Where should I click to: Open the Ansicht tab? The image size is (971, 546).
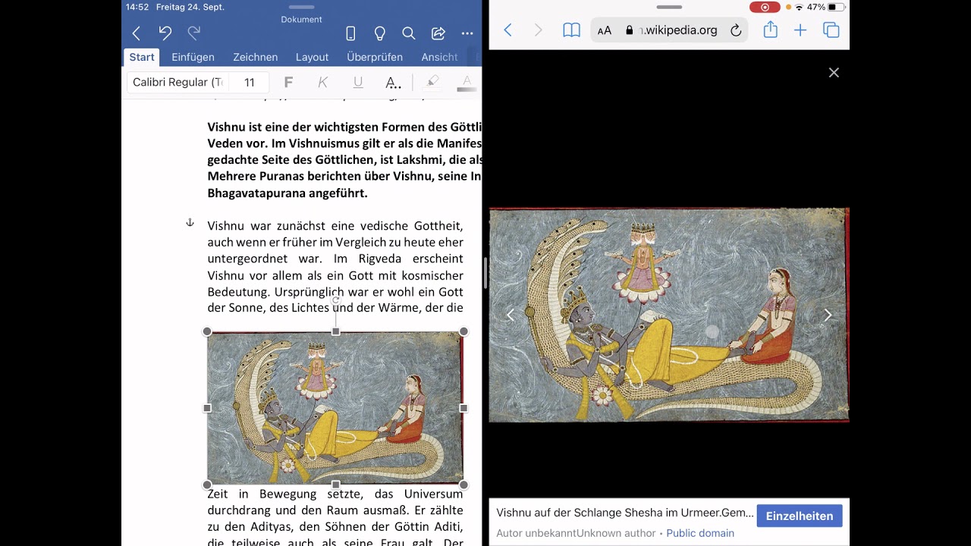[x=439, y=57]
